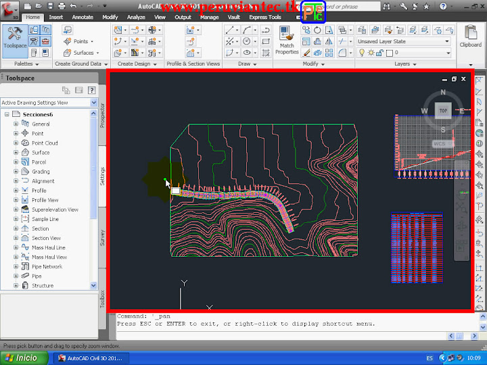Expand the Surfaces dropdown arrow

(x=97, y=53)
